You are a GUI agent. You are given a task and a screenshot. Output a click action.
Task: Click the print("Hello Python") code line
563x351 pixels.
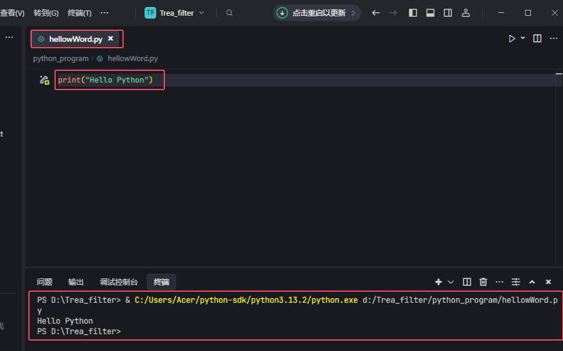(105, 80)
